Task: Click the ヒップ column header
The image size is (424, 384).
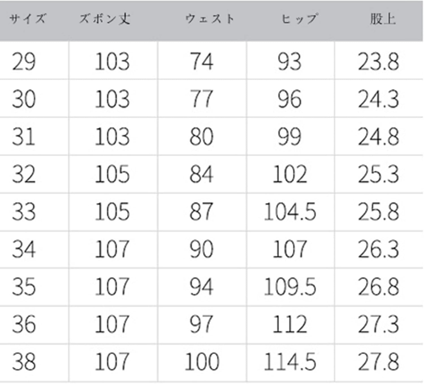Action: (299, 19)
